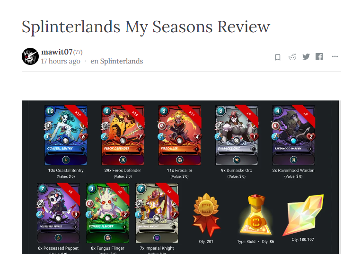Click the 17 hours ago timestamp

(61, 61)
